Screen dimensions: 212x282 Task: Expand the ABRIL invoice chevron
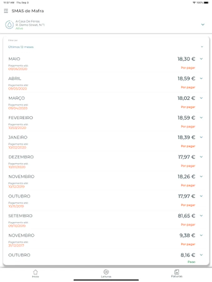(x=201, y=78)
